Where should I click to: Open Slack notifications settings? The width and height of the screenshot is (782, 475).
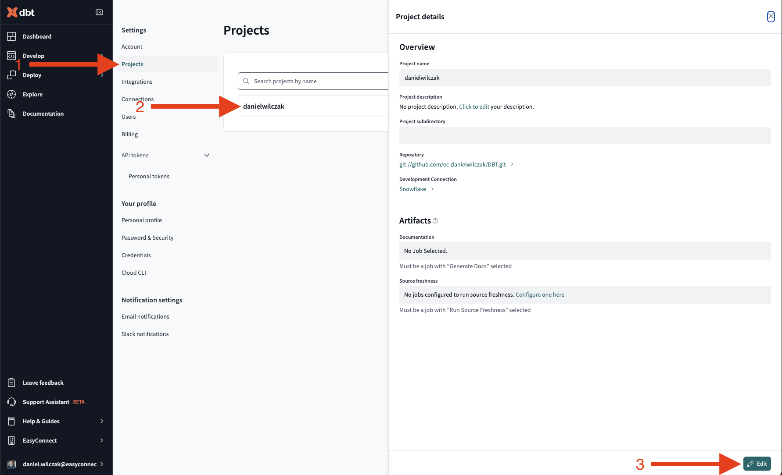145,334
